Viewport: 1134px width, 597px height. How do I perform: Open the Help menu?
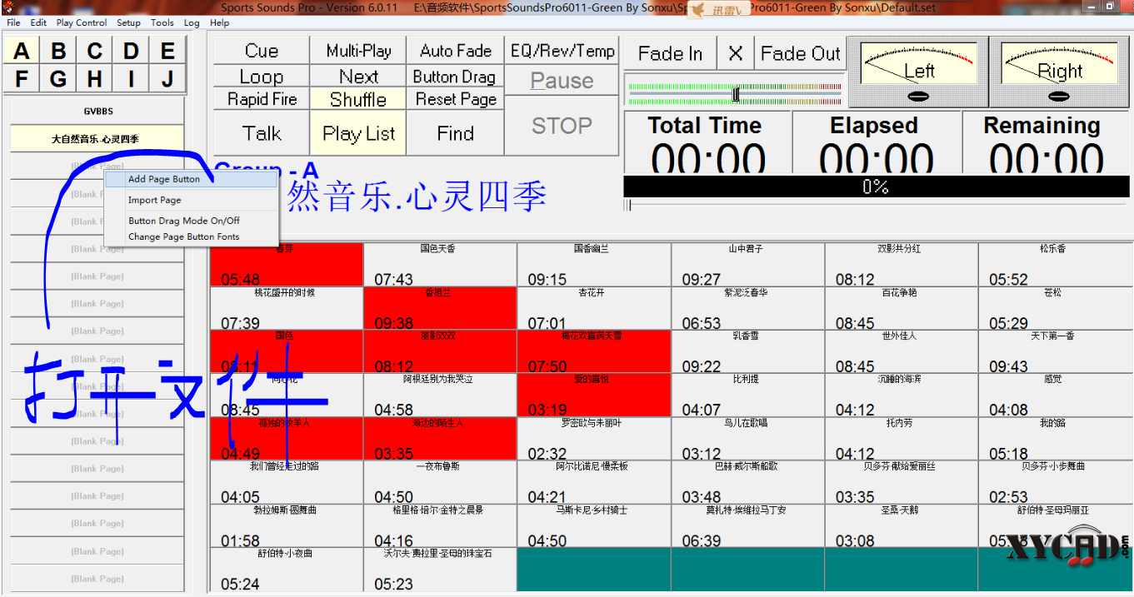coord(220,22)
